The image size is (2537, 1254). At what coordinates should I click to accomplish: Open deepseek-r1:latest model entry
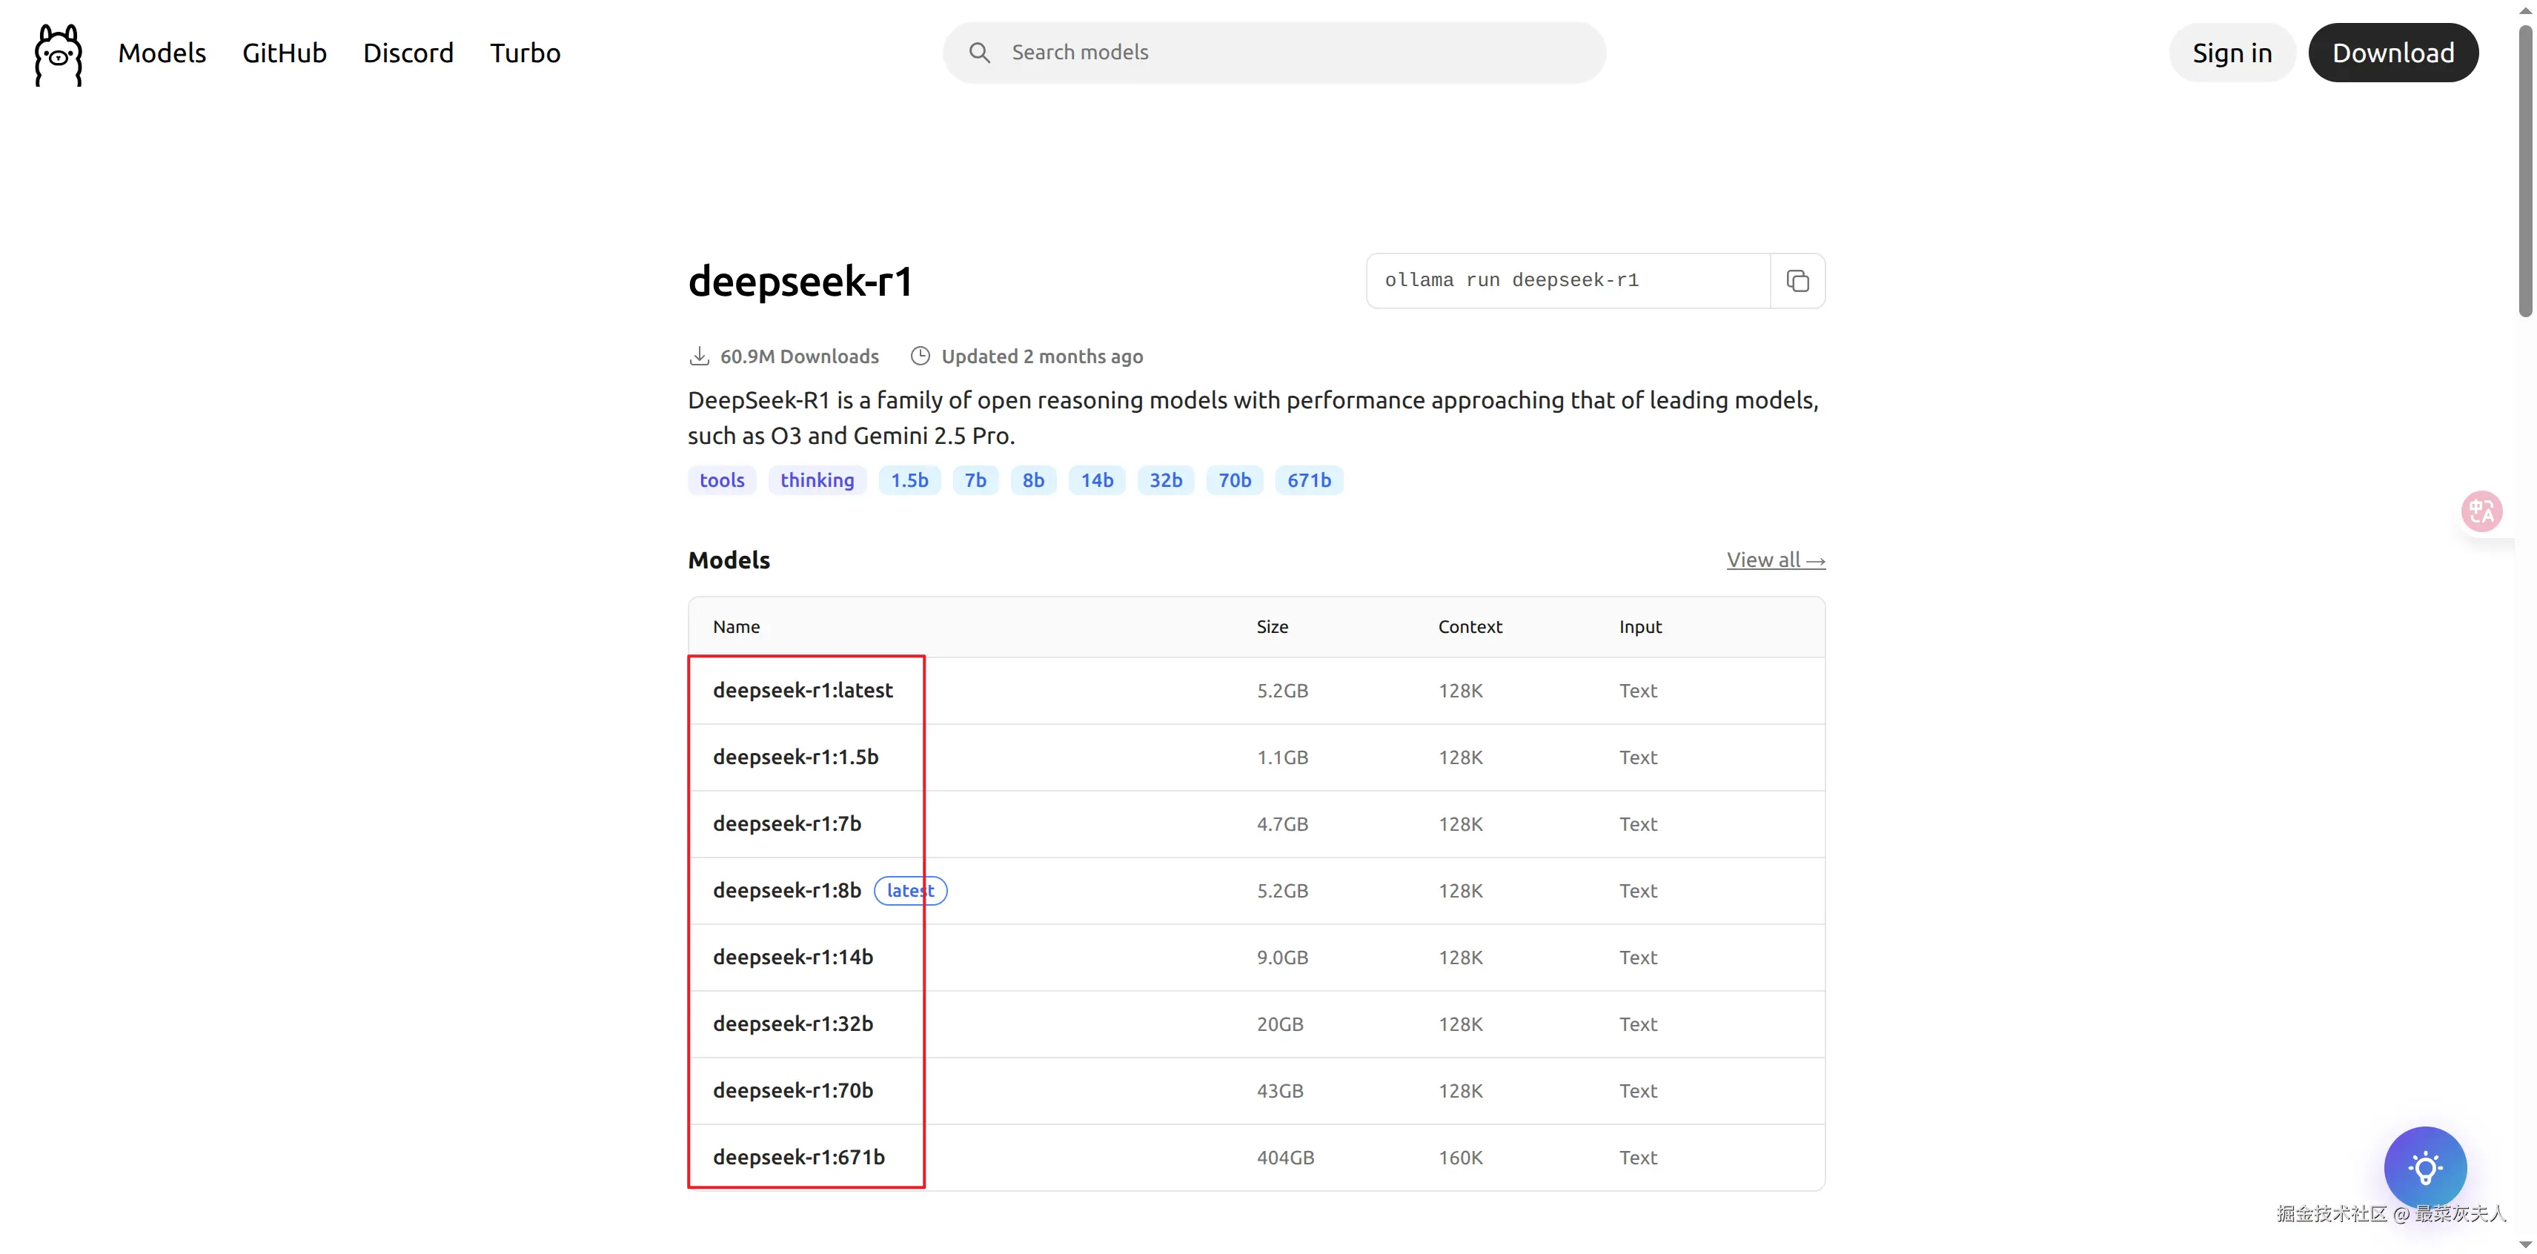(803, 689)
